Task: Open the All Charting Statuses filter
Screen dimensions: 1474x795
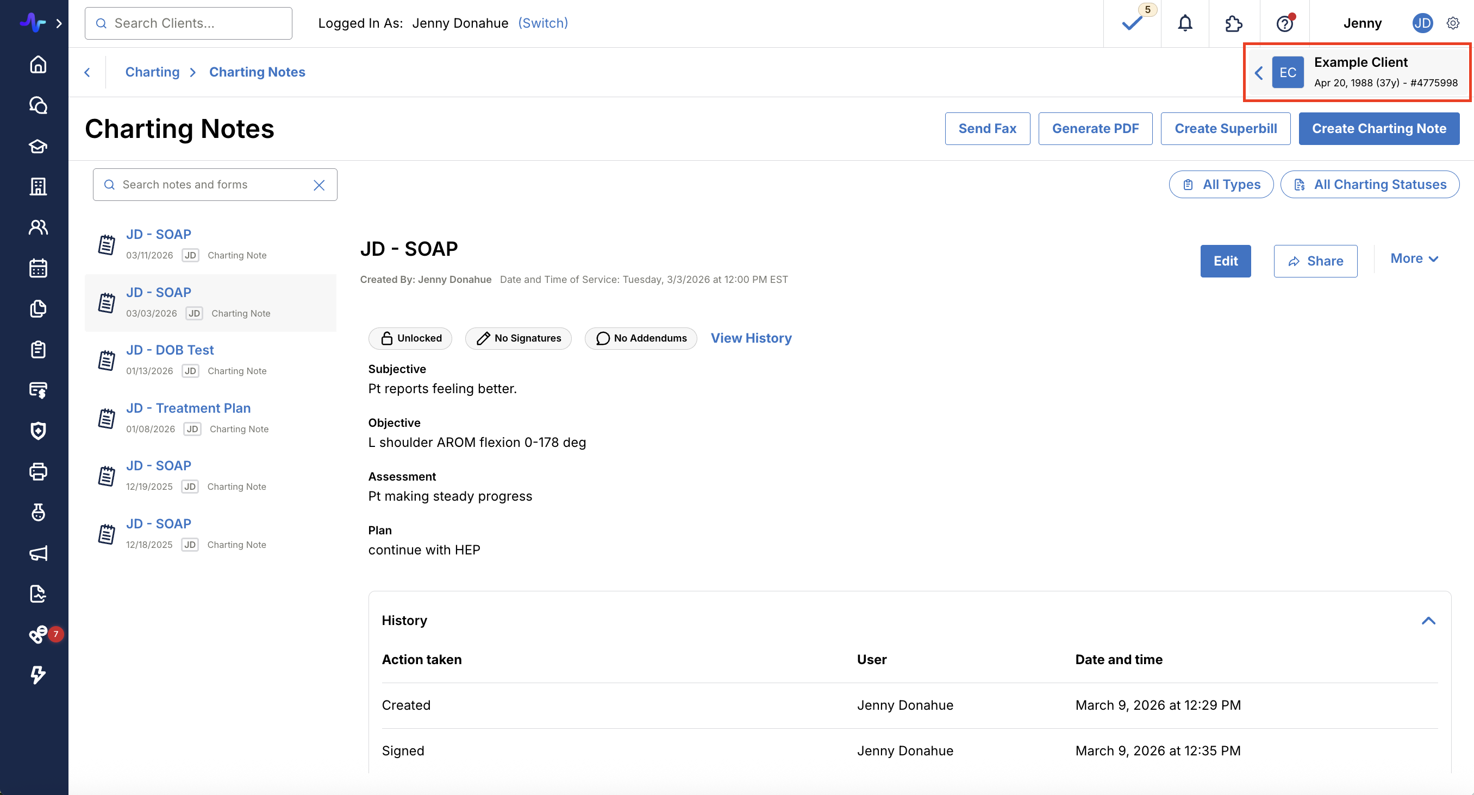Action: point(1369,185)
